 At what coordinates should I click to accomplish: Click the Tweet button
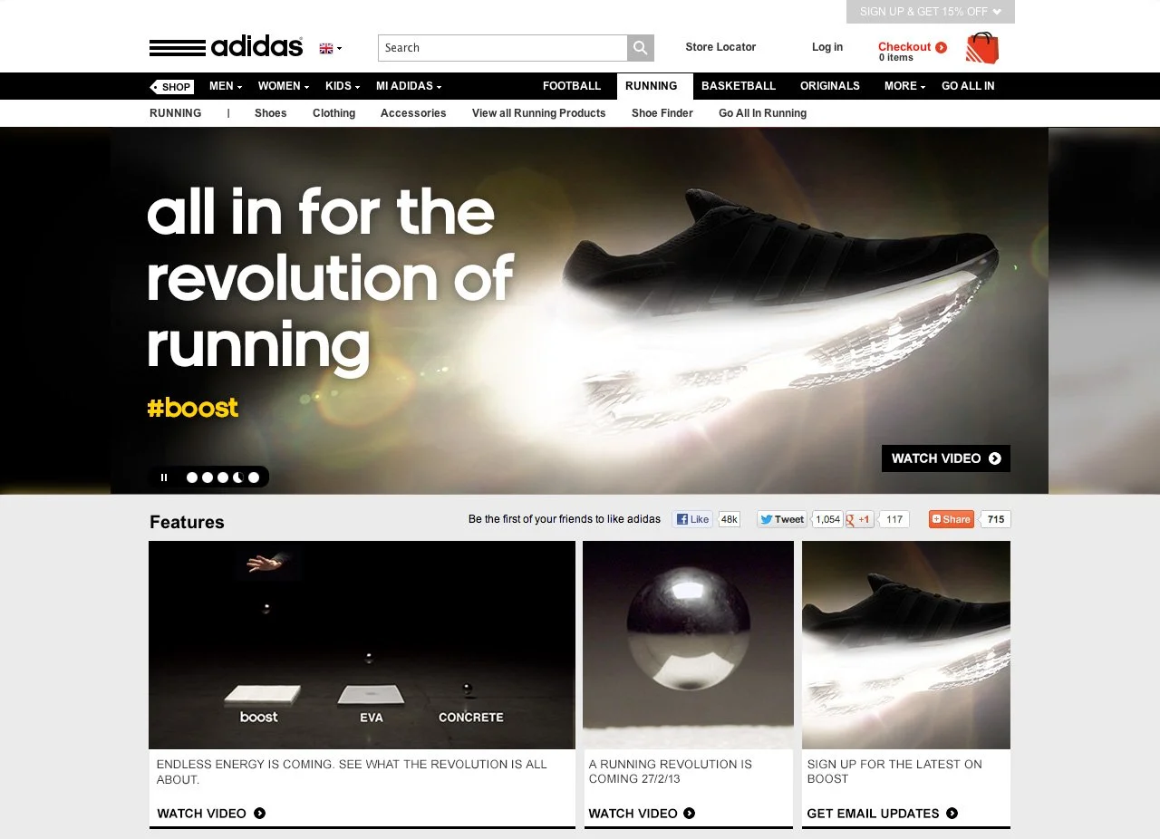(782, 519)
